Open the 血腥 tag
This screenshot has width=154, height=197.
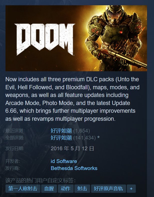point(49,188)
